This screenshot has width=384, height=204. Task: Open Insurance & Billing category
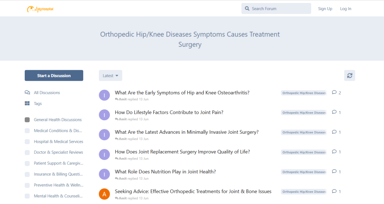[x=58, y=174]
